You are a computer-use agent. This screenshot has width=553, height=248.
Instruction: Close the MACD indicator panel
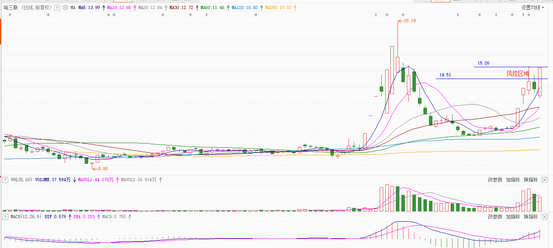point(544,217)
